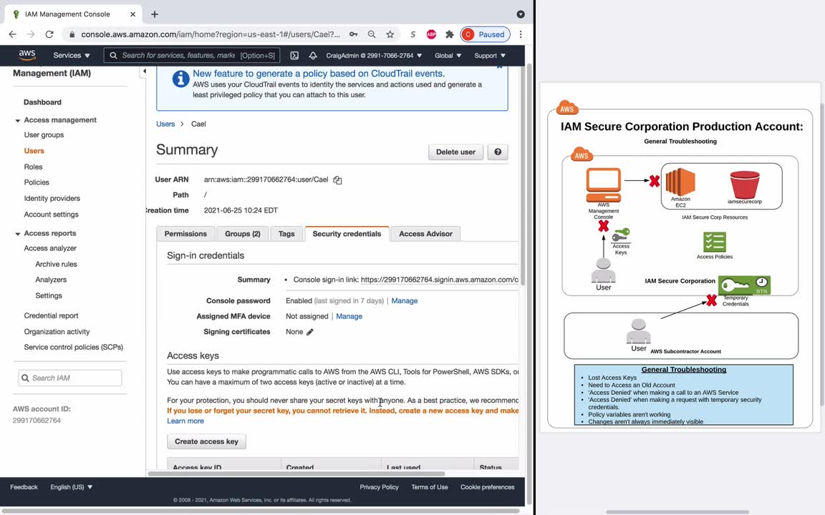Click the Create access key button
825x515 pixels.
coord(206,441)
